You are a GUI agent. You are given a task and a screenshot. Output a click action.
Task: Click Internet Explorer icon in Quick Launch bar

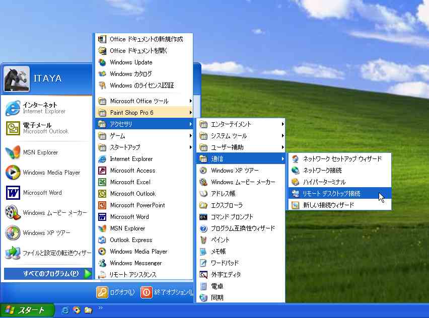coord(65,310)
